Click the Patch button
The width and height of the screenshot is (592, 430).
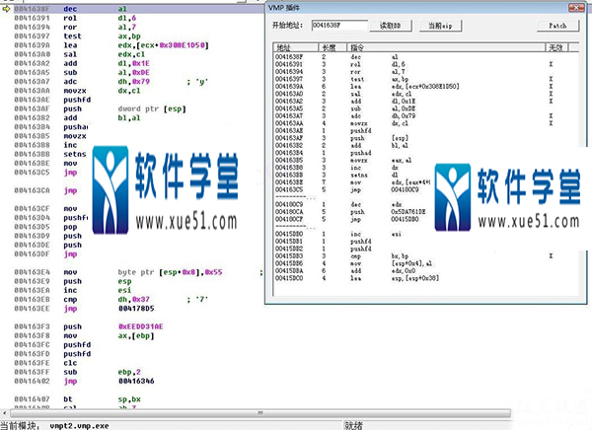[x=557, y=26]
